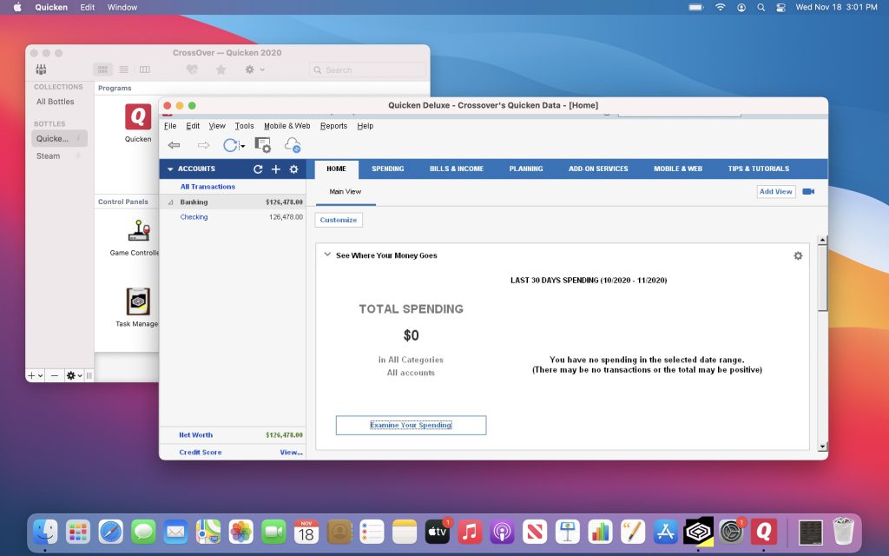Collapse the Banking account group
Image resolution: width=889 pixels, height=556 pixels.
coord(170,202)
